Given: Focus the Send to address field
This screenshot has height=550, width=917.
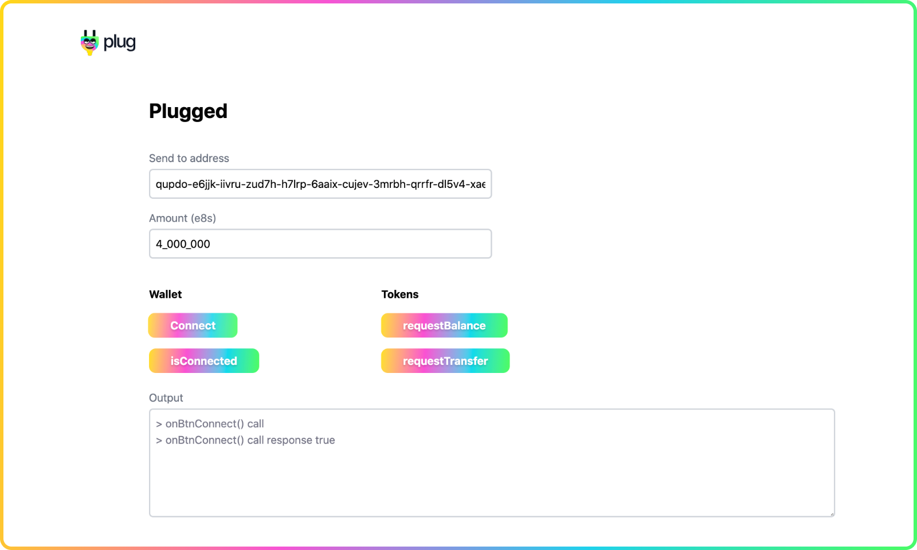Looking at the screenshot, I should 320,184.
